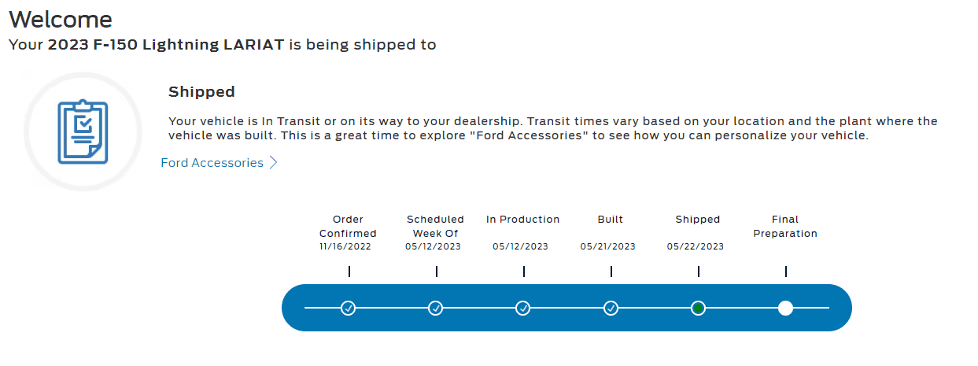This screenshot has height=366, width=978.
Task: Click the 2023 F-150 Lightning LARIAT text
Action: click(x=165, y=45)
